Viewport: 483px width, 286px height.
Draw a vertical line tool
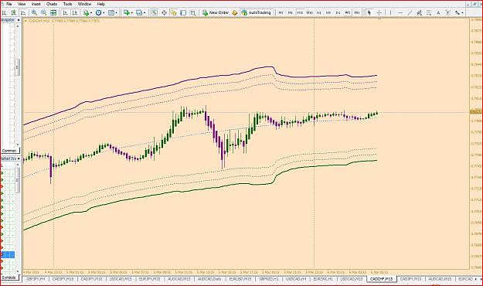[390, 12]
